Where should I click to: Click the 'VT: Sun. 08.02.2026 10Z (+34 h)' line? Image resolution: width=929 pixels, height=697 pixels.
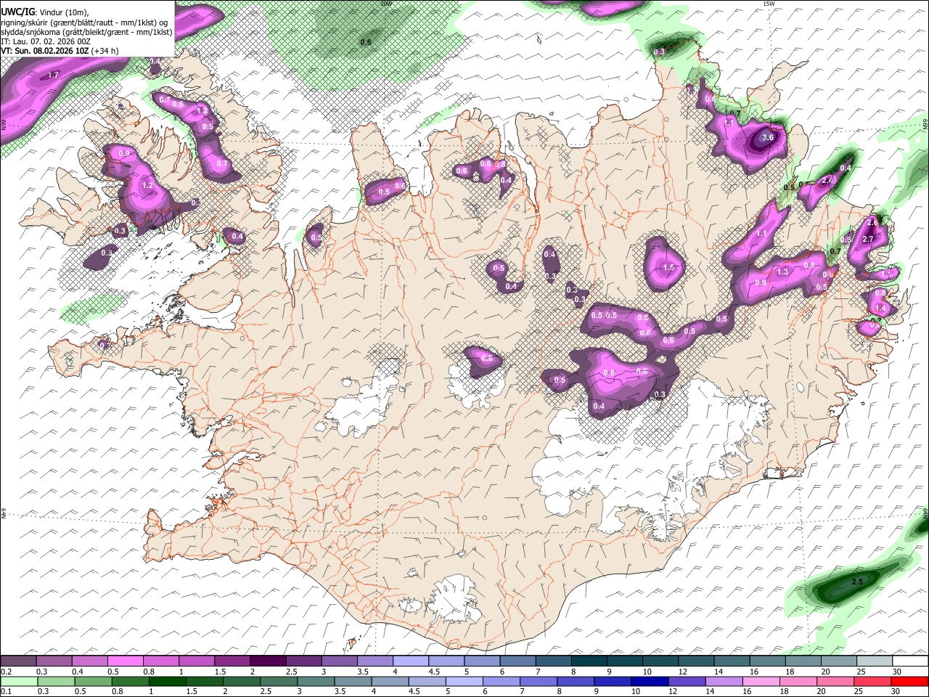pyautogui.click(x=60, y=51)
